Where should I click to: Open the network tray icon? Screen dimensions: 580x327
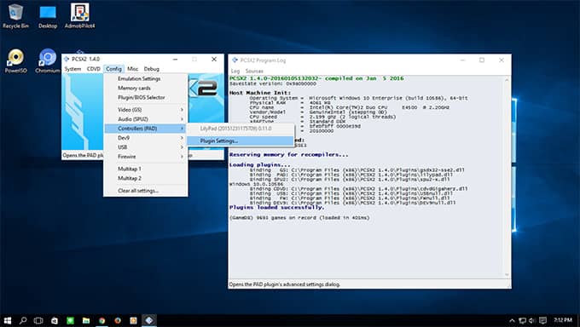[522, 320]
